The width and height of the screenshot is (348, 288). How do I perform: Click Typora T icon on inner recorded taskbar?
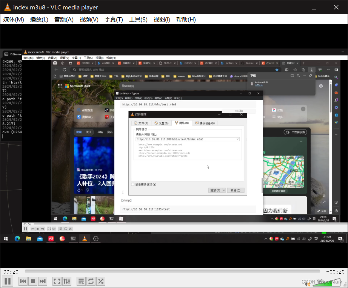point(121,219)
